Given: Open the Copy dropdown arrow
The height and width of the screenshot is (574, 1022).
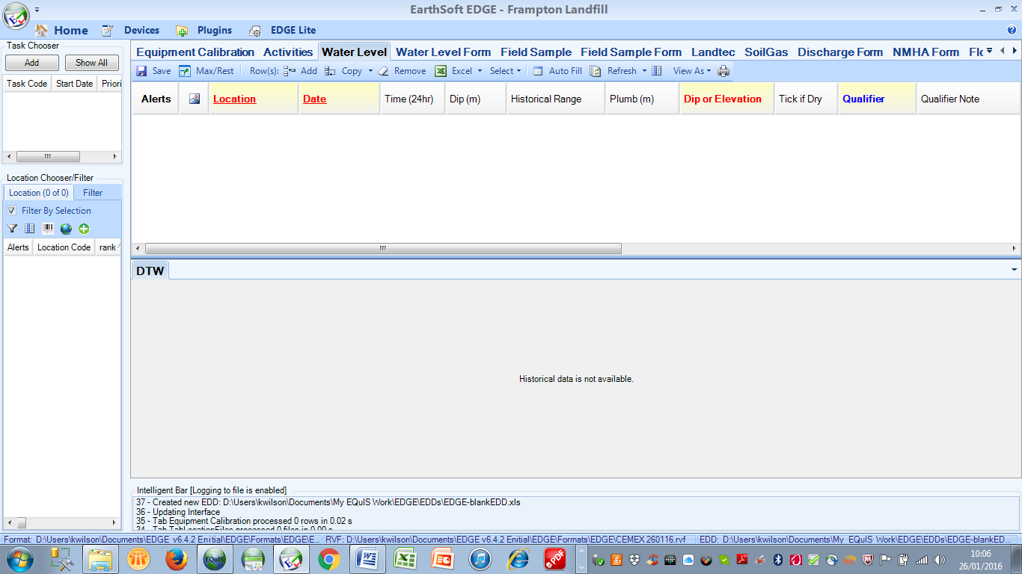Looking at the screenshot, I should (370, 71).
